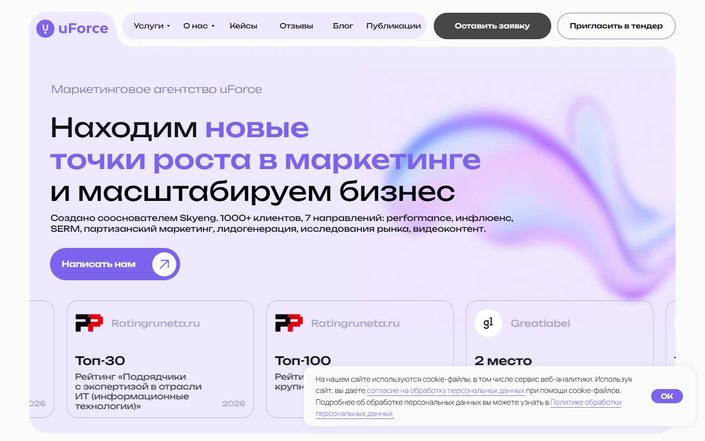Select the Топ-100 rating card heading
The image size is (705, 441).
[x=303, y=361]
